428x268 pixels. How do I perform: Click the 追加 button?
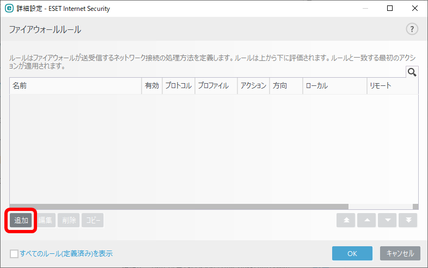click(x=21, y=220)
